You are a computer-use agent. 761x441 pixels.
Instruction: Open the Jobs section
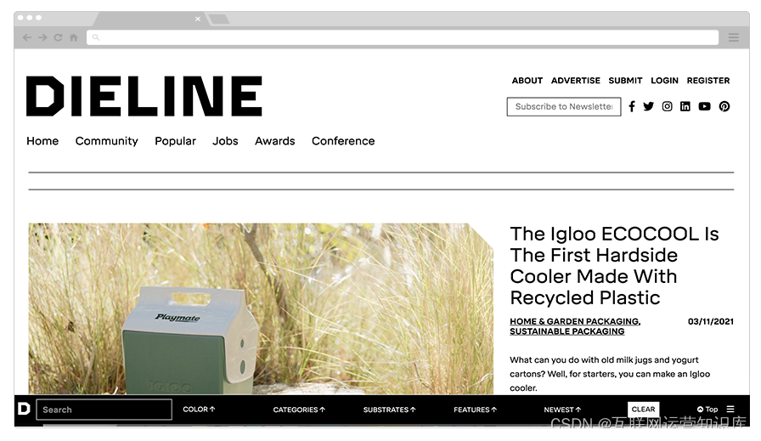coord(225,141)
